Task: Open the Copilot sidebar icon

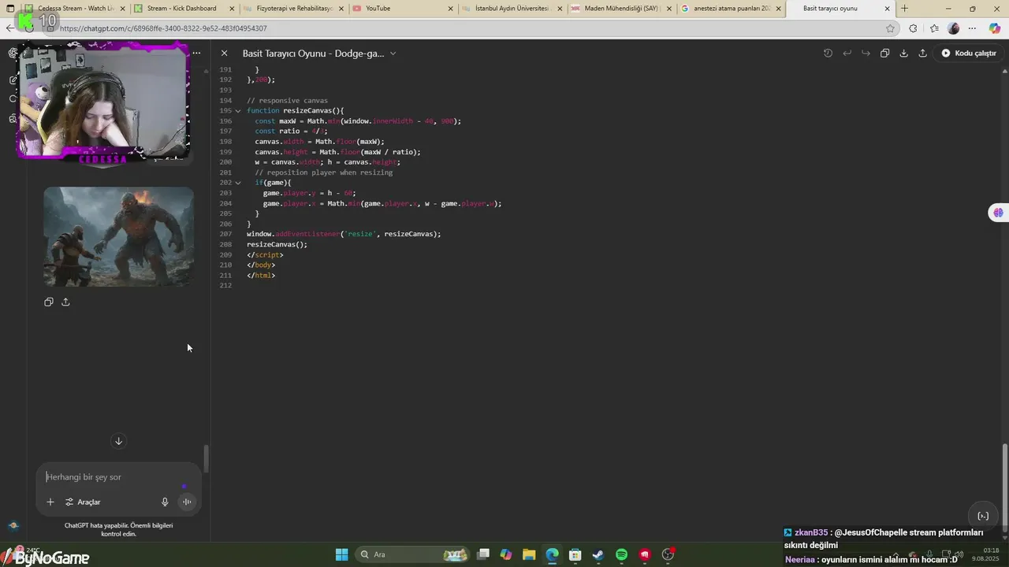Action: click(x=995, y=28)
